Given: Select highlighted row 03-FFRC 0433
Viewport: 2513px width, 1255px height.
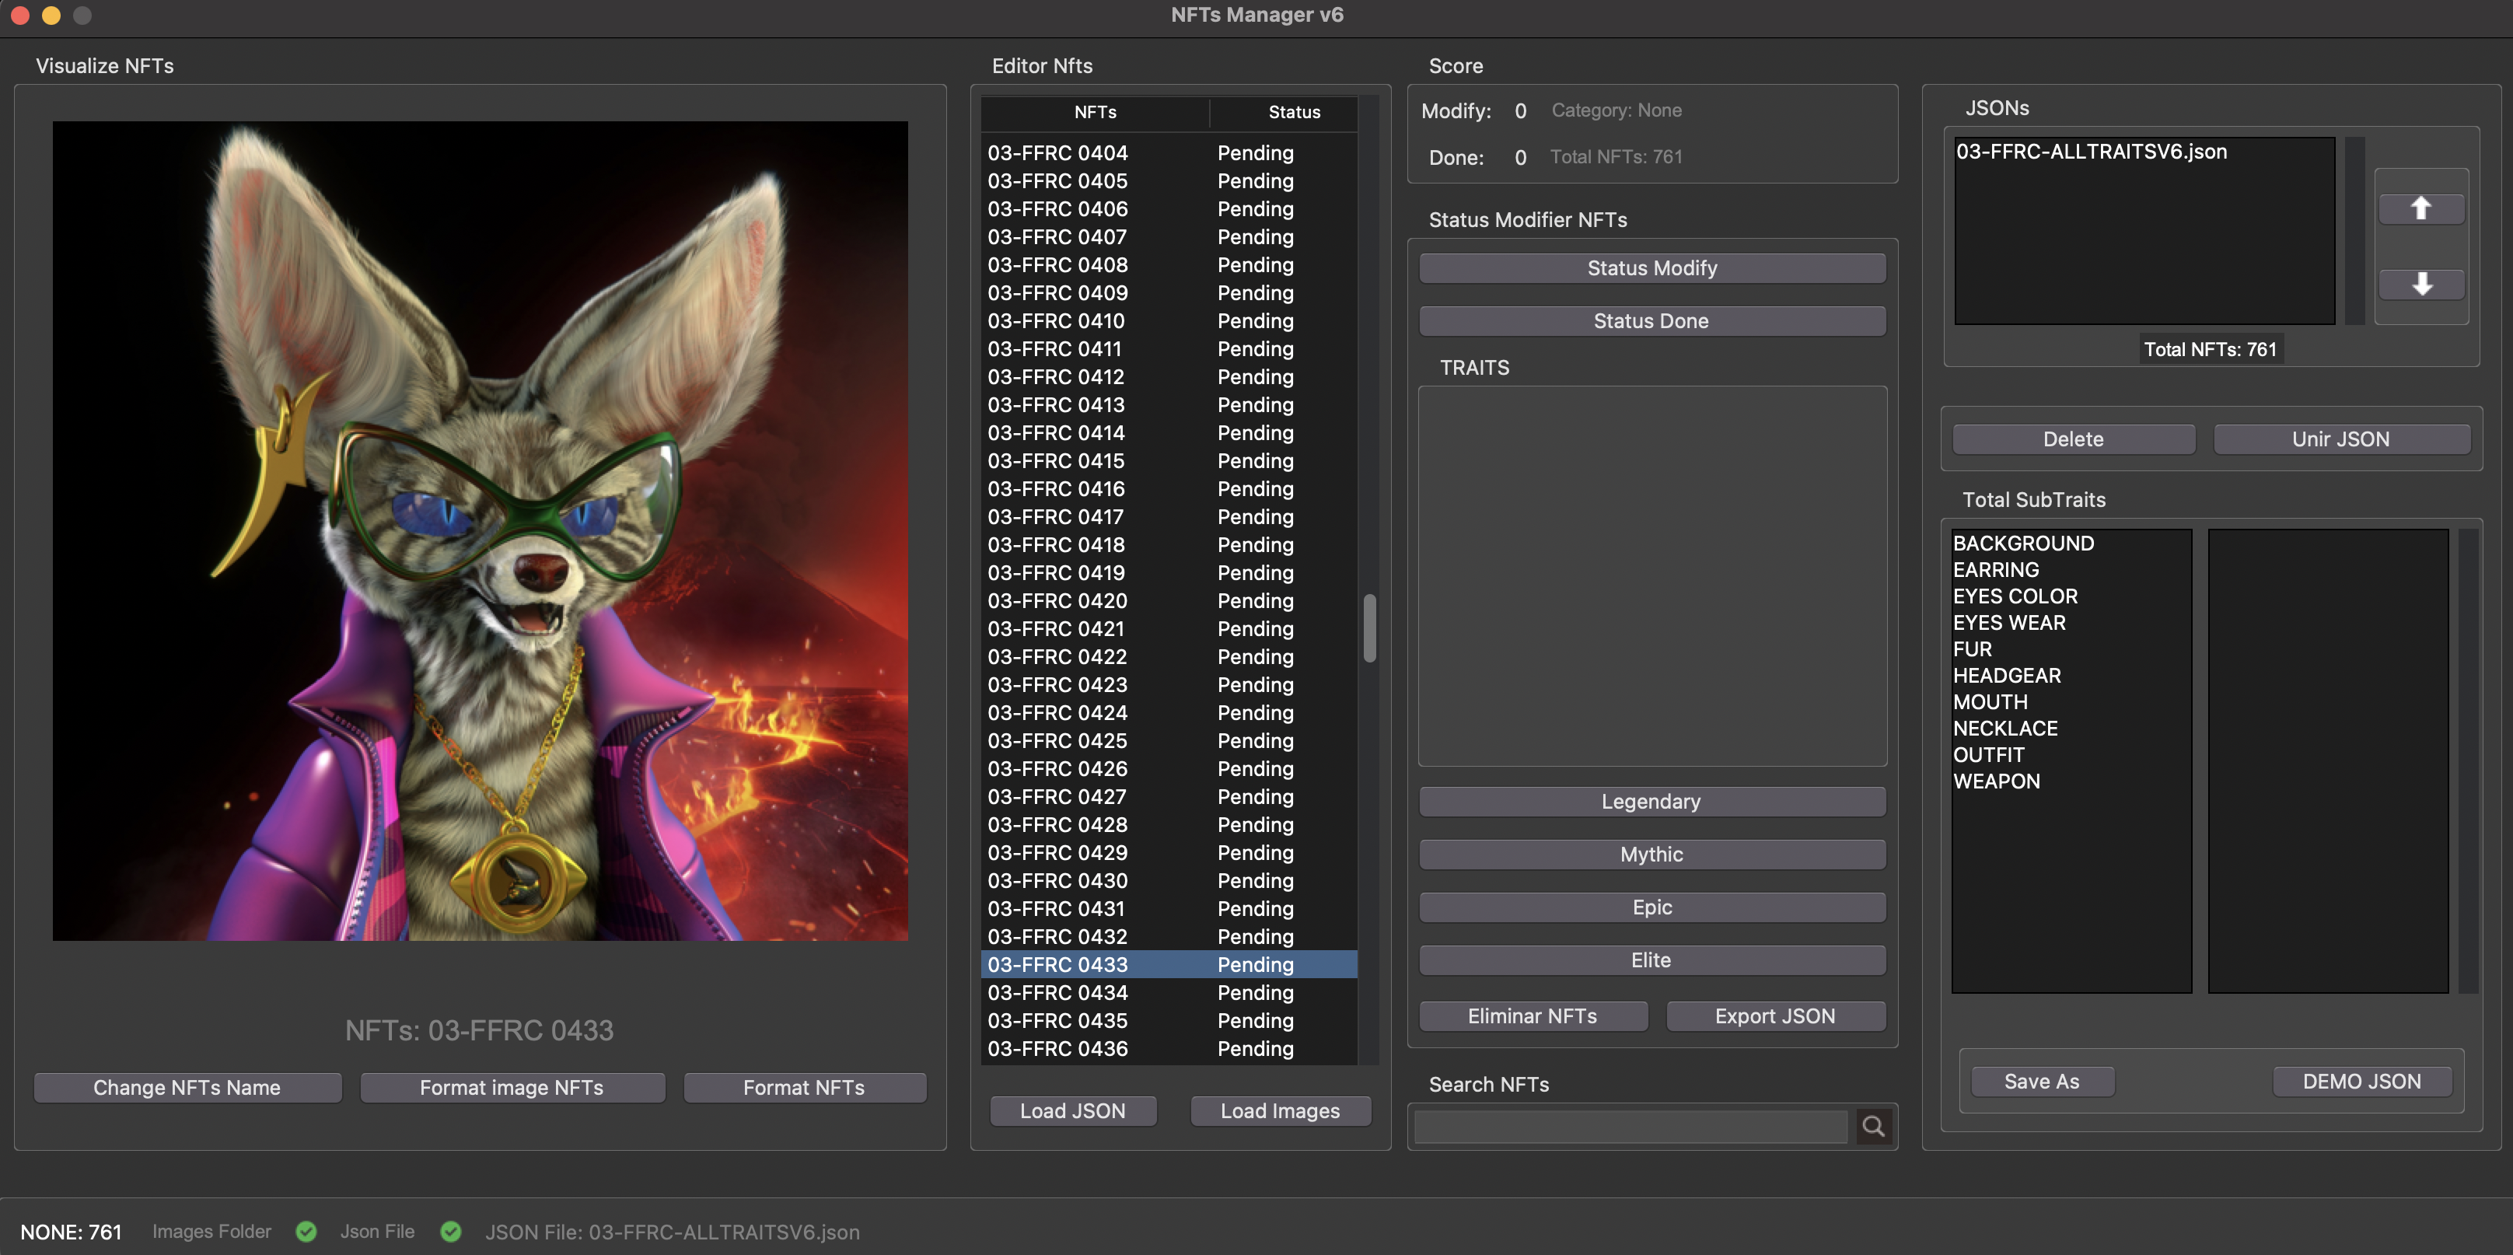Looking at the screenshot, I should tap(1169, 964).
